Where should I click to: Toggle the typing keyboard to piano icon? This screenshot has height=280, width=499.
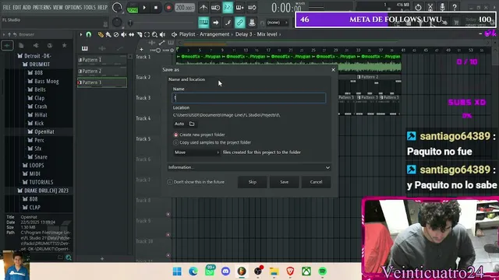pos(203,23)
